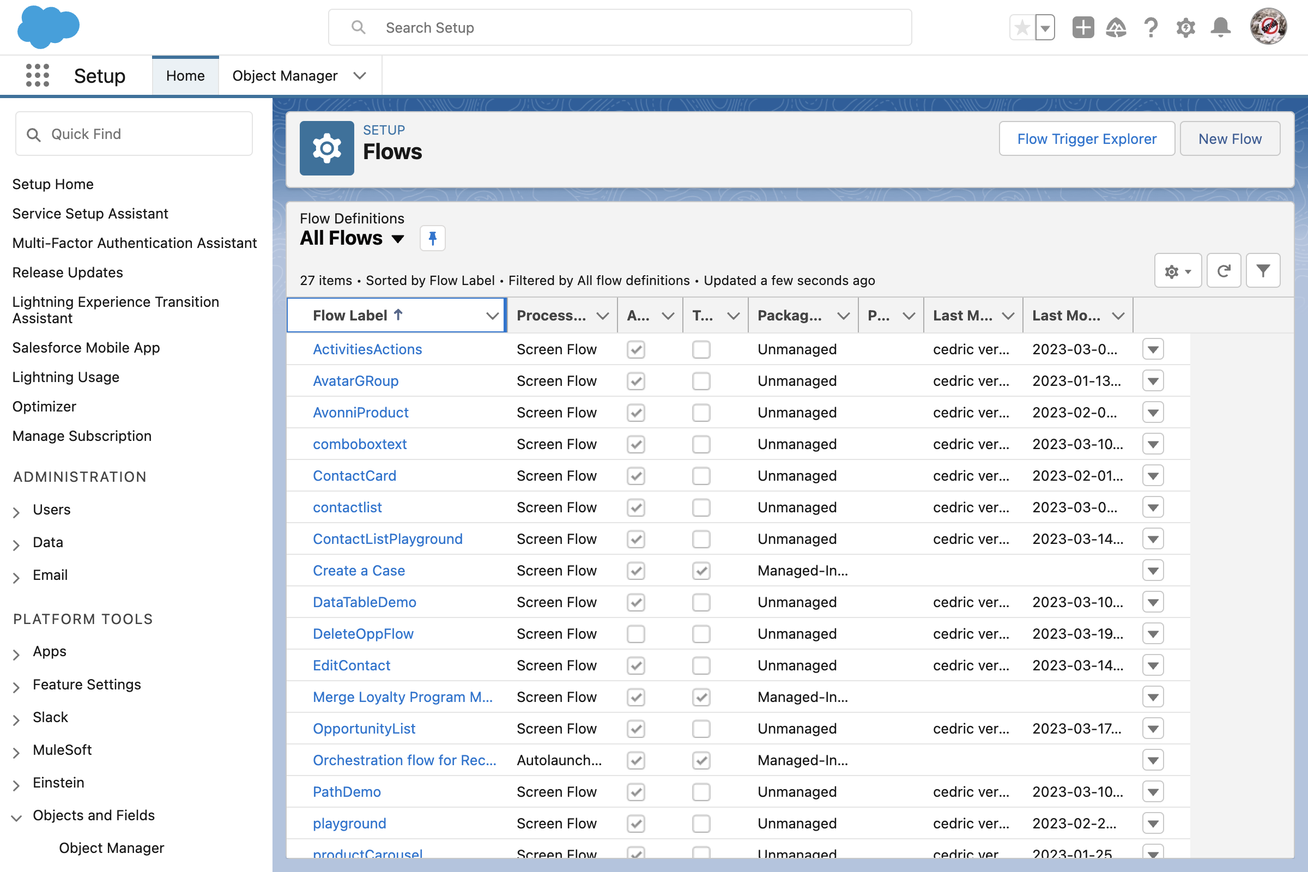Screen dimensions: 1308x872
Task: Open row actions for ContactCard
Action: (x=1153, y=476)
